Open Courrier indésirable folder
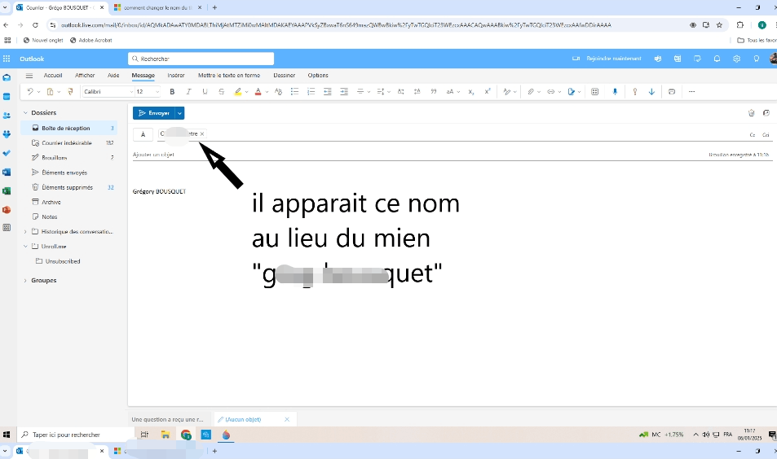 (68, 143)
